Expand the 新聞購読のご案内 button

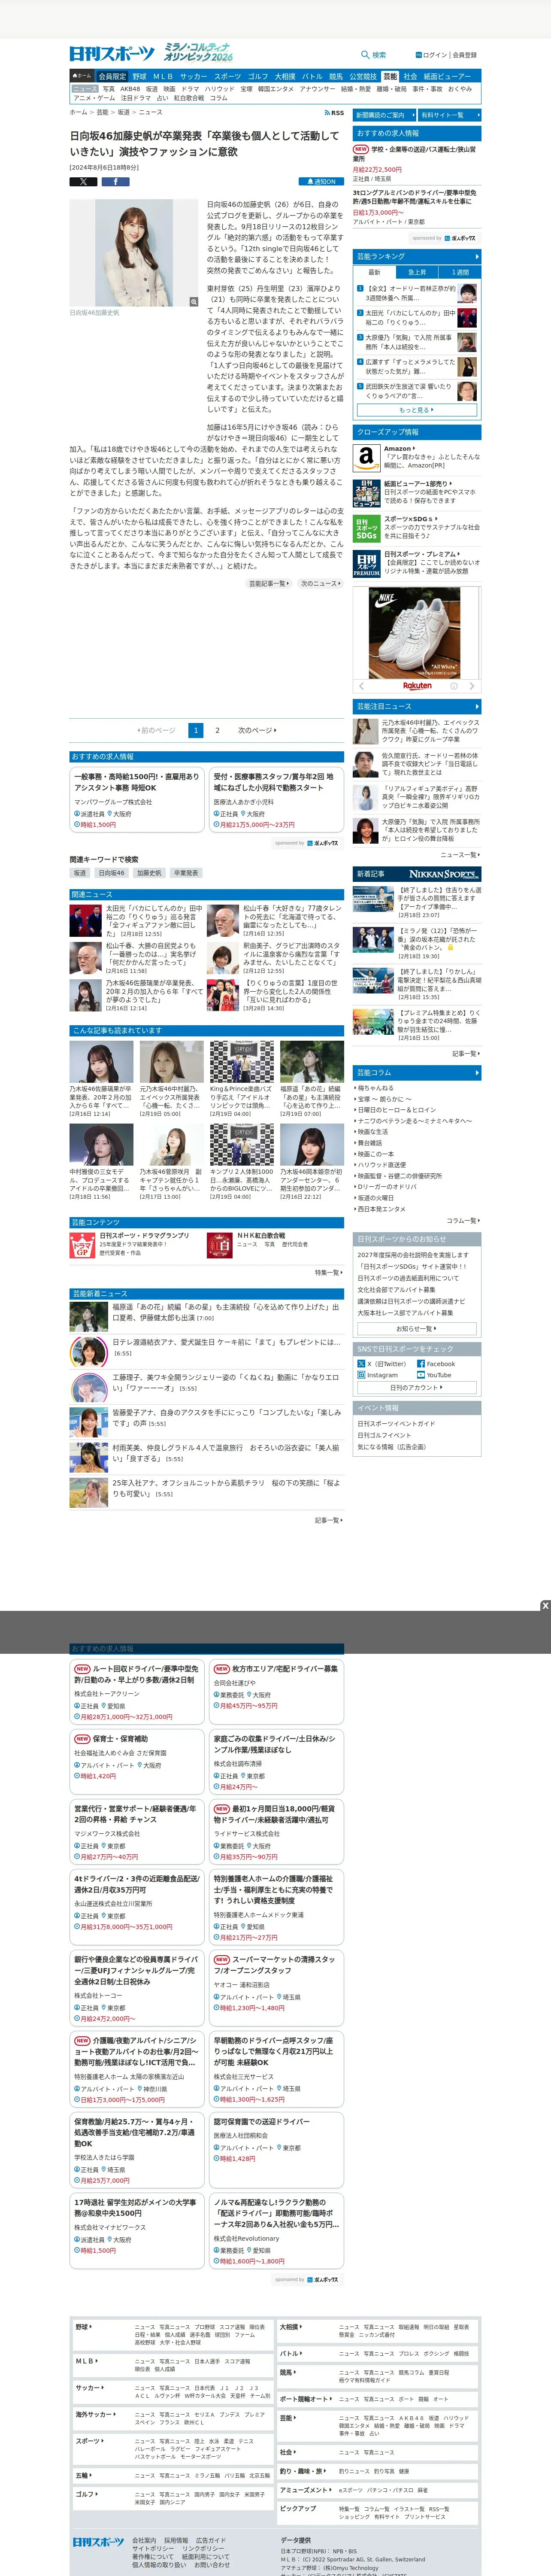point(384,115)
